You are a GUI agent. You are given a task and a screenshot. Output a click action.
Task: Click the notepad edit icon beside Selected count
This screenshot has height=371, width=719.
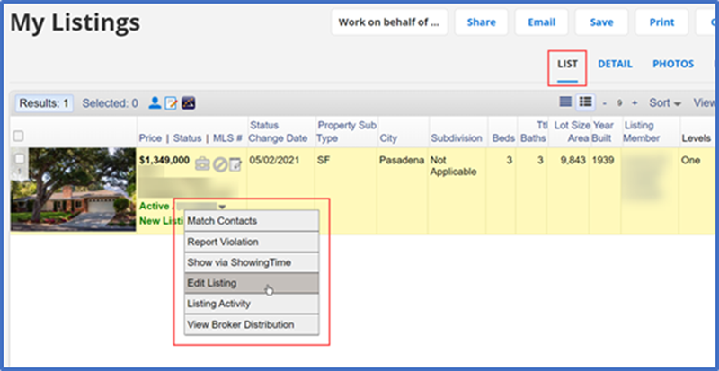171,103
